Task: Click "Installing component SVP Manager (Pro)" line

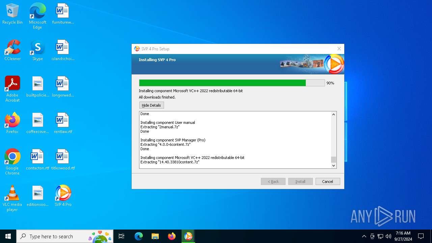Action: 173,140
